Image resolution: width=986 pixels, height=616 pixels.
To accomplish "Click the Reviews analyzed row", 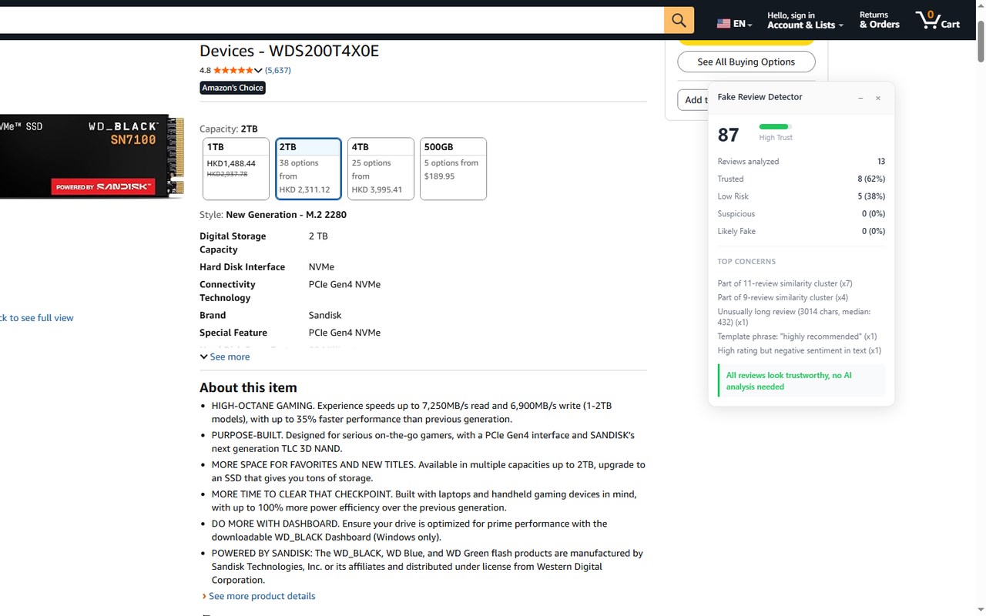I will [801, 162].
